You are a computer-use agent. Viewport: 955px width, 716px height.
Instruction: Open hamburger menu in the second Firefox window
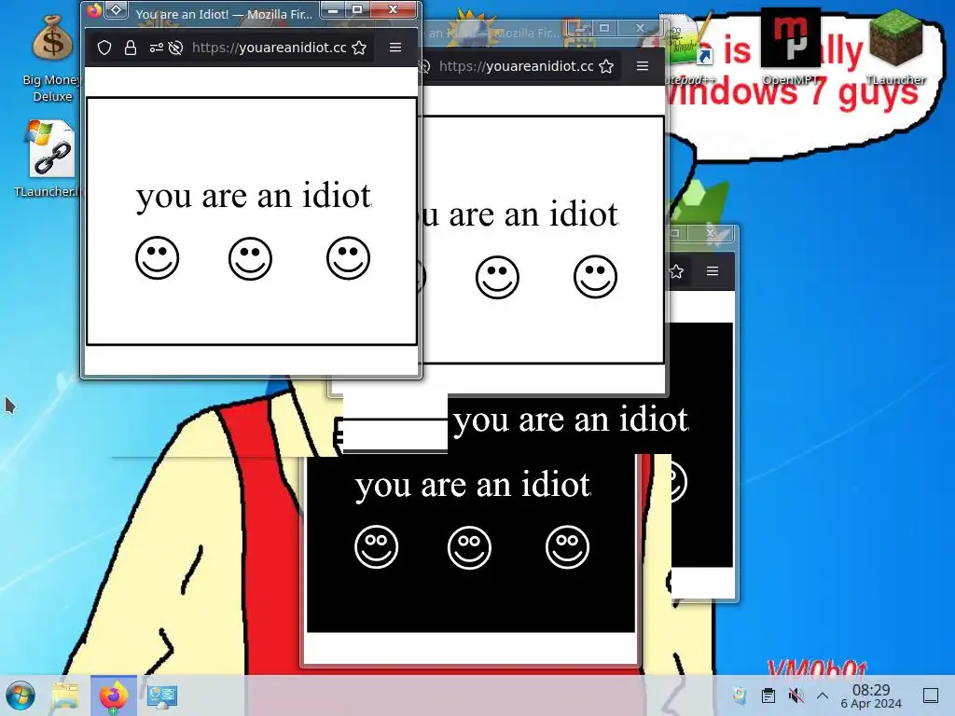643,66
